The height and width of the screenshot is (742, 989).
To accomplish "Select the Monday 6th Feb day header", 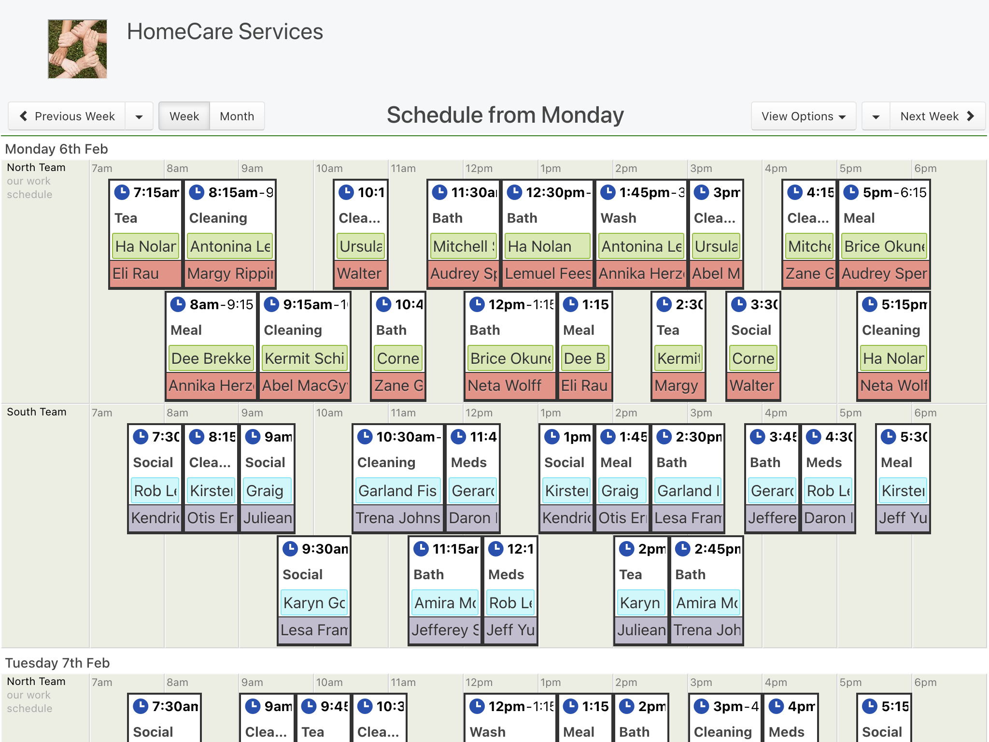I will click(x=57, y=149).
